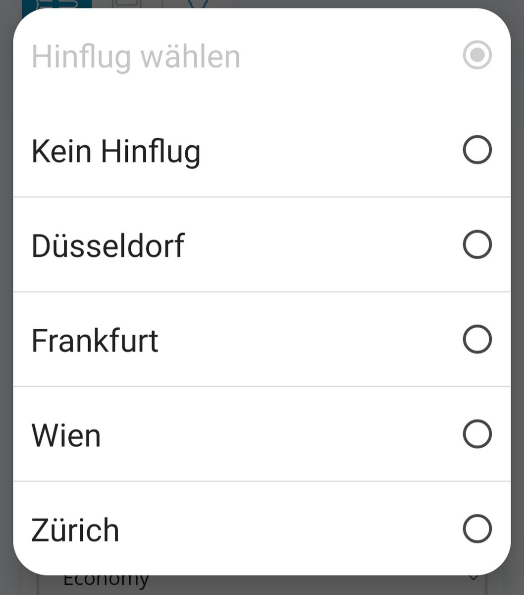
Task: Select the Kein Hinflug radio button
Action: [477, 150]
